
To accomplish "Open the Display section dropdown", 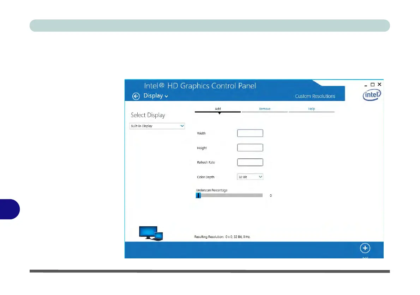I will 156,96.
